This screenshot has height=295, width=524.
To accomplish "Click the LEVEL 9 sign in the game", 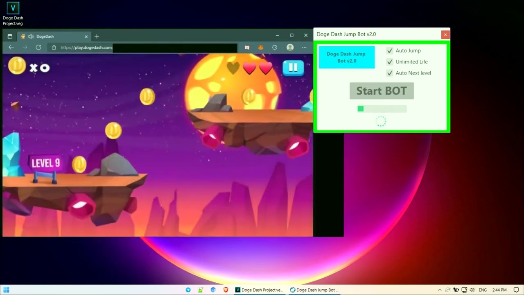I will 45,163.
